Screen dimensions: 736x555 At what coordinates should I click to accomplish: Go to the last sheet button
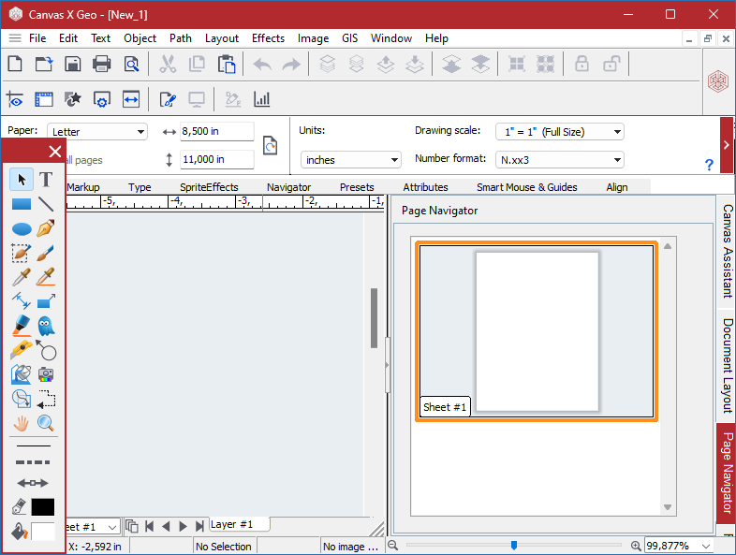coord(199,526)
